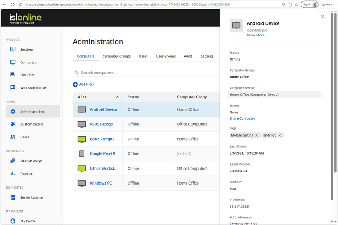Screen dimensions: 338x225
Task: Click the Office Computers cell in ASUS Laptop row
Action: (x=192, y=124)
